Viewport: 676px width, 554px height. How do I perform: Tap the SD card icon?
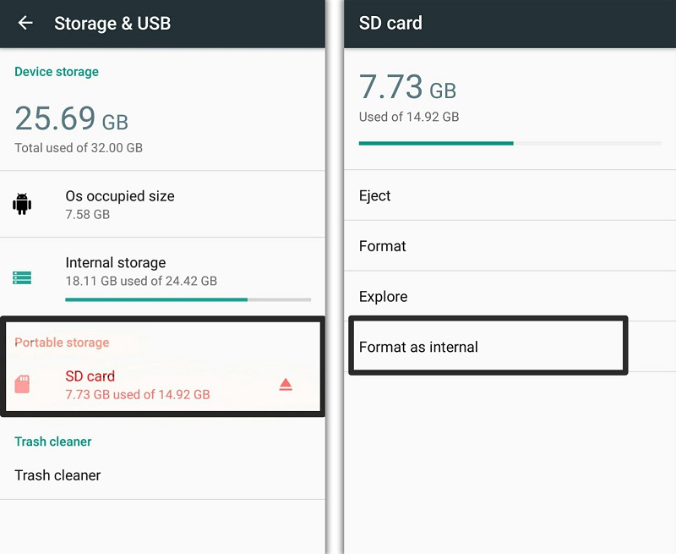coord(23,384)
